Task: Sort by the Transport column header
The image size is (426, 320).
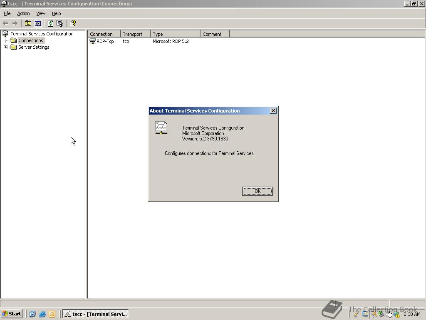Action: (x=135, y=34)
